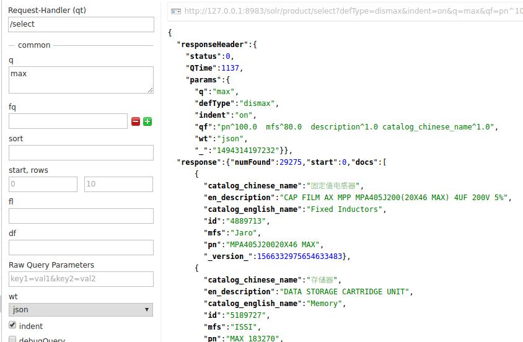The image size is (523, 342).
Task: Click the Raw Query Parameters input box
Action: click(x=81, y=279)
